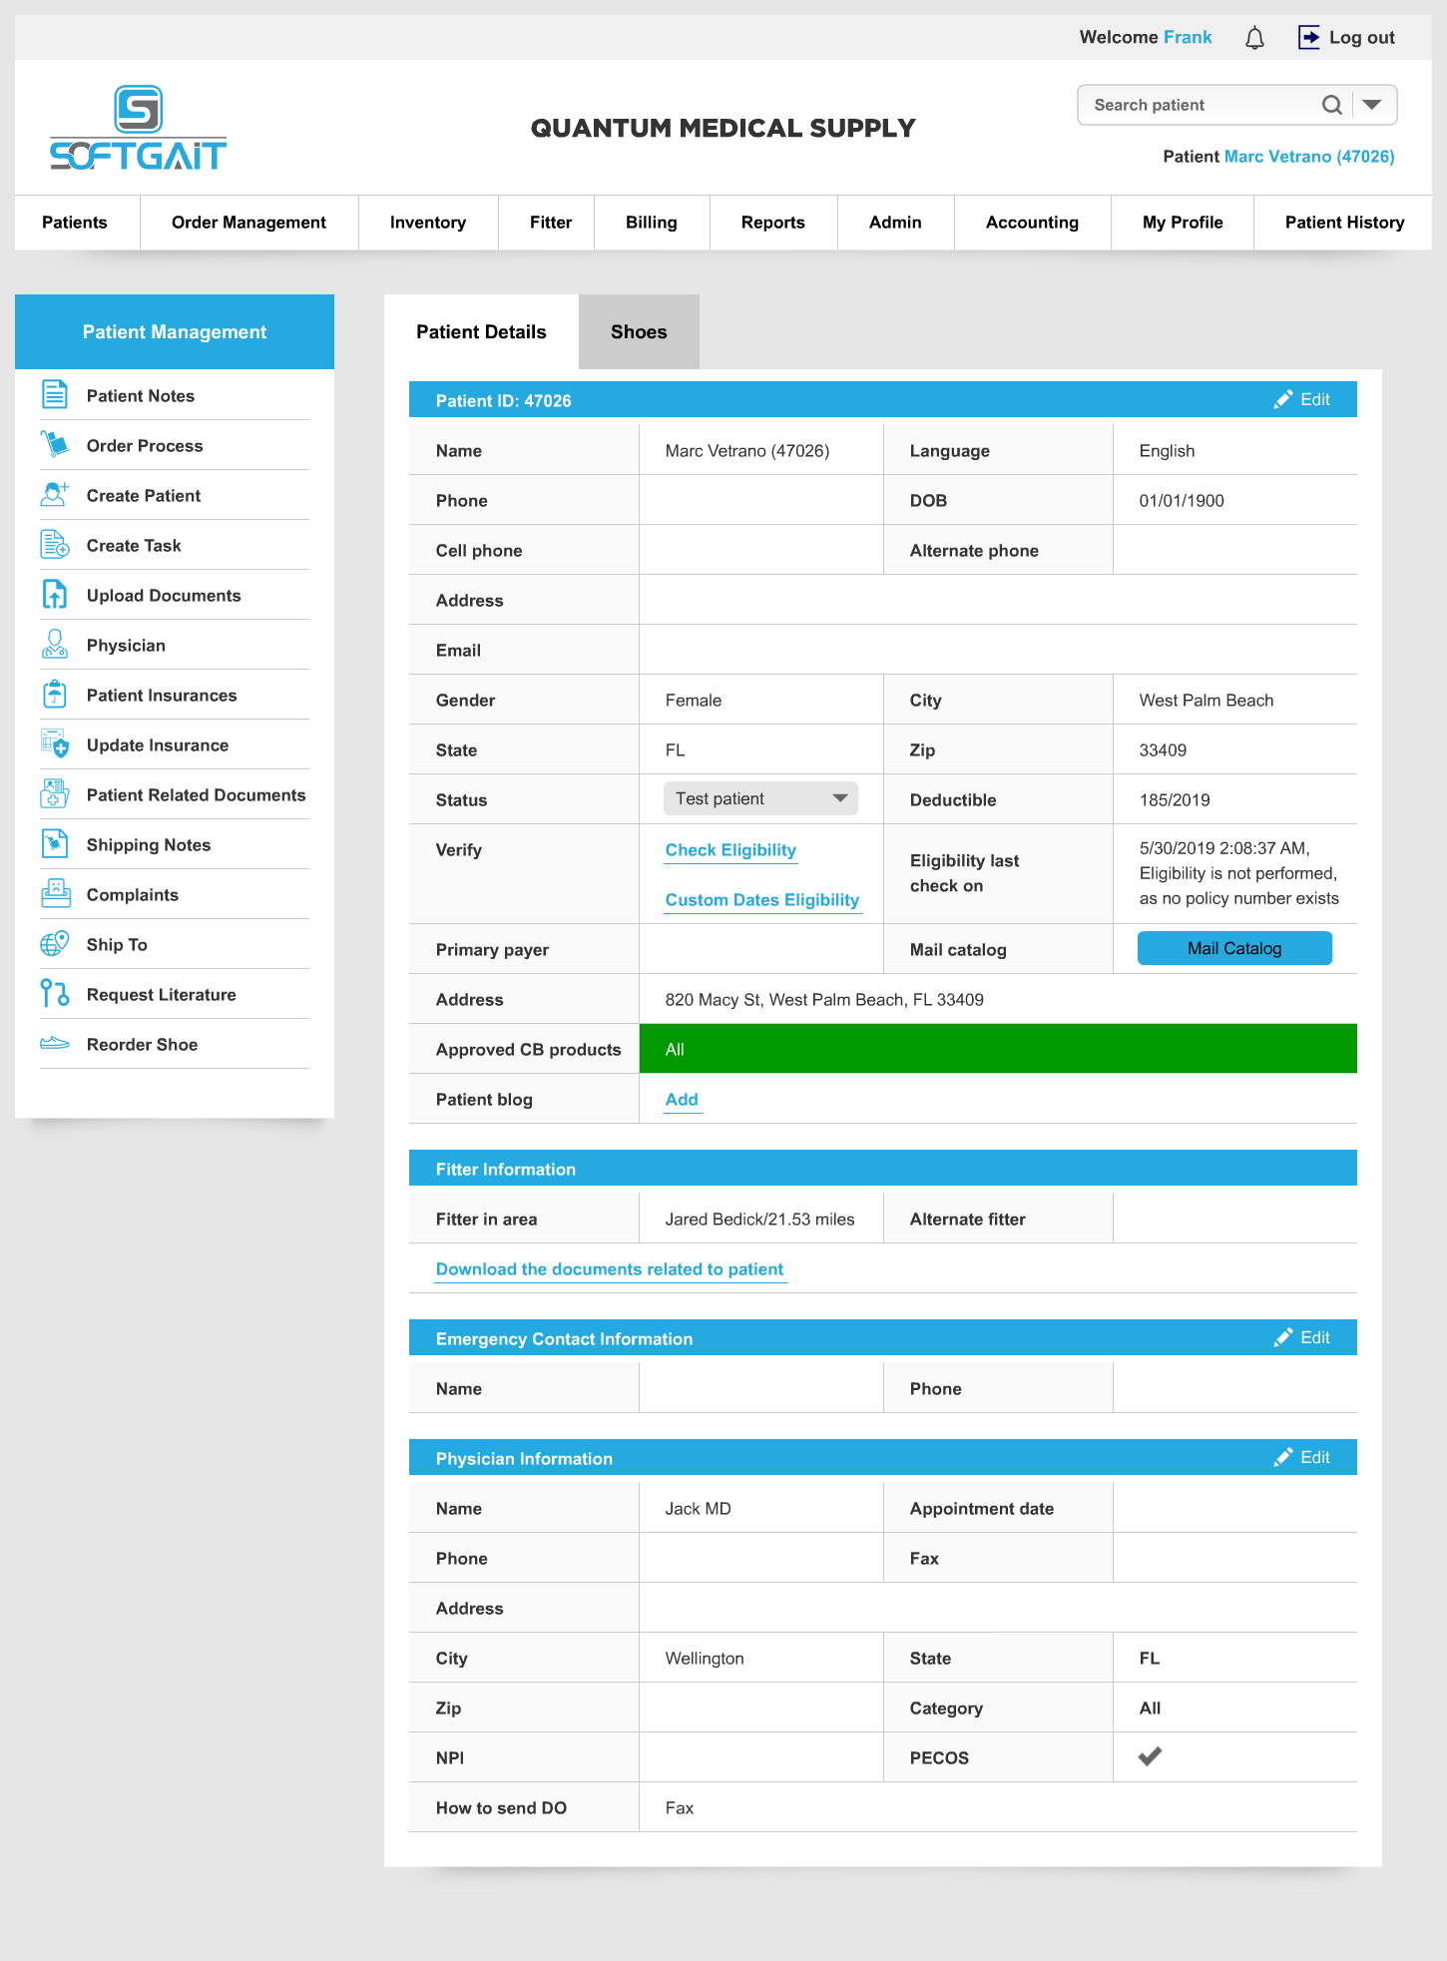Select the Patient Details tab
The width and height of the screenshot is (1447, 1961).
click(481, 332)
